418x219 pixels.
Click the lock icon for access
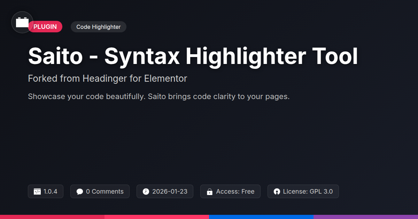click(210, 192)
